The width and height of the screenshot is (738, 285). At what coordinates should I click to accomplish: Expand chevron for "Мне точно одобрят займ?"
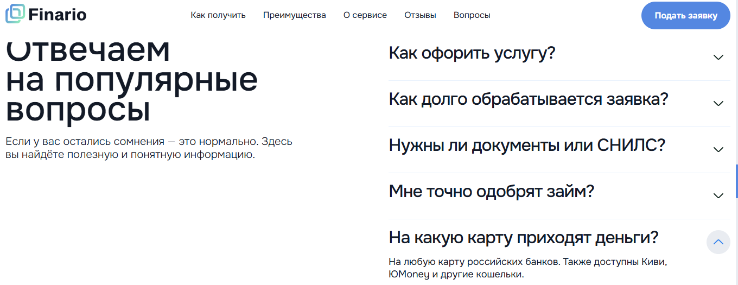click(x=718, y=195)
